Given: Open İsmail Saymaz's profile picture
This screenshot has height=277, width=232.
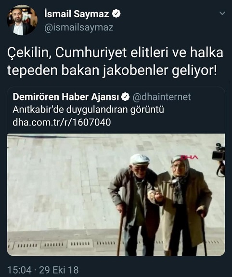Looking at the screenshot, I should (x=22, y=20).
